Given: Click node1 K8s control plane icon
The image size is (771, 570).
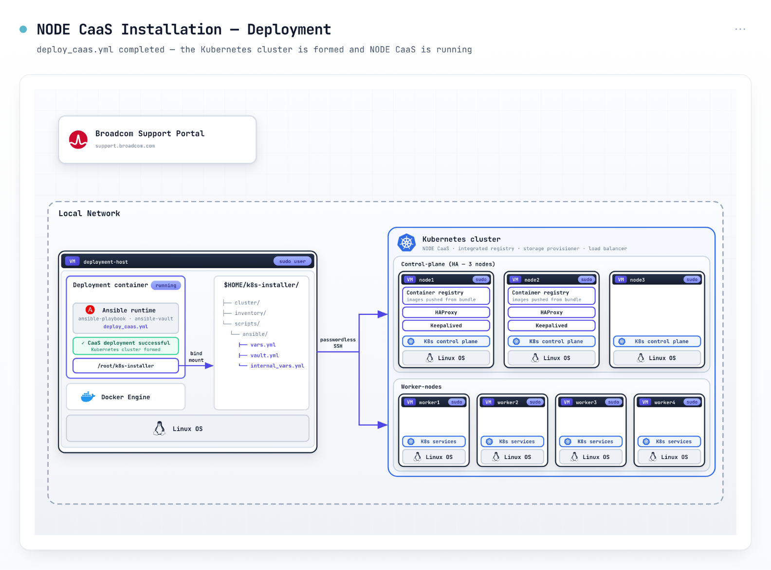Looking at the screenshot, I should [411, 341].
